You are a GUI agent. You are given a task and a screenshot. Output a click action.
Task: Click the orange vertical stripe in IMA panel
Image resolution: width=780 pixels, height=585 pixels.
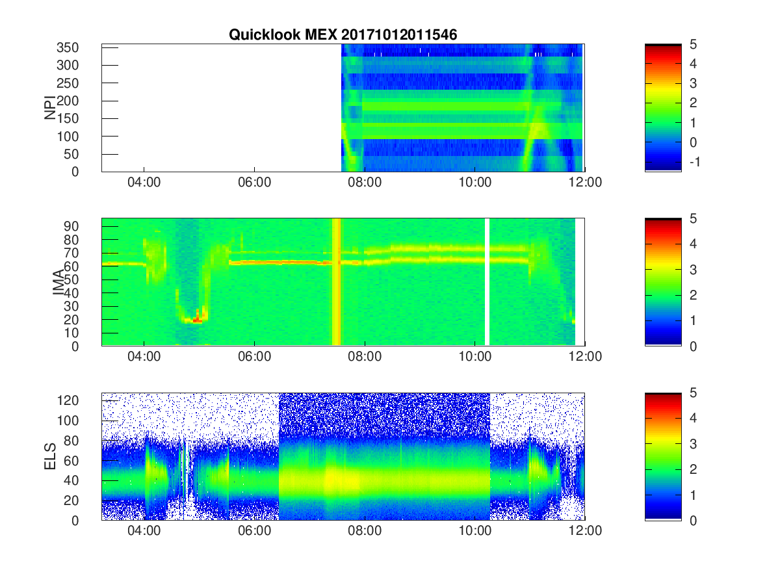[x=336, y=282]
